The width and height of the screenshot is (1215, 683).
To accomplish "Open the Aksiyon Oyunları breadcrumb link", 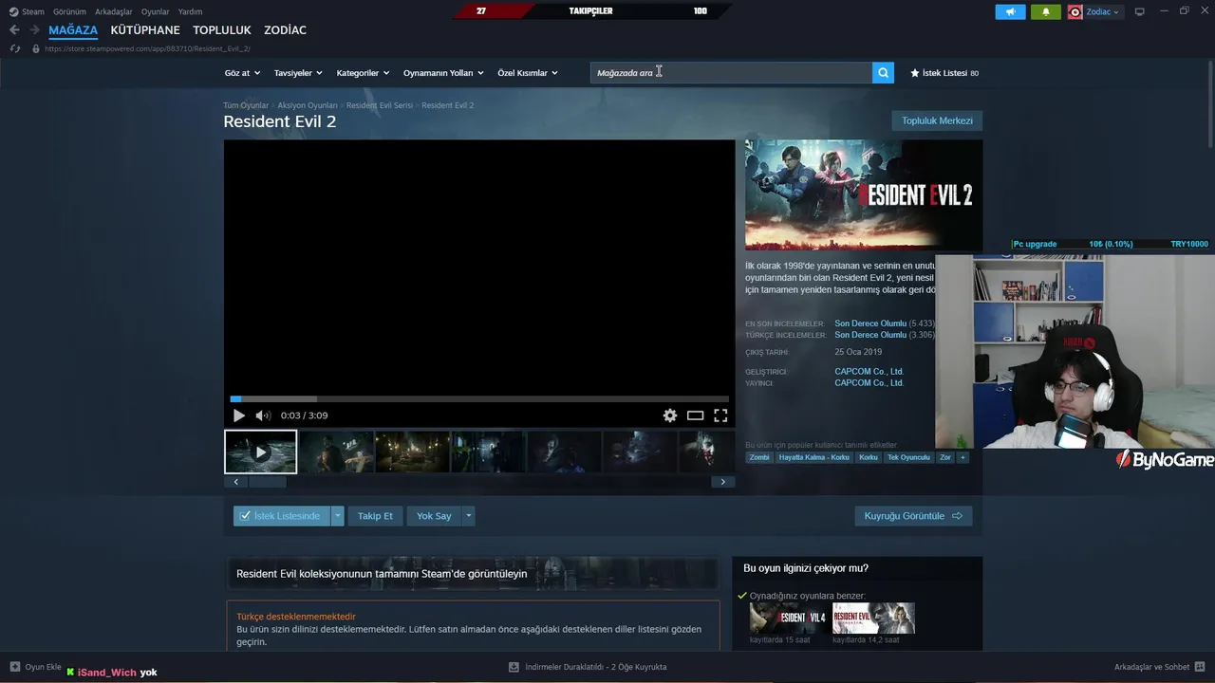I will tap(308, 105).
